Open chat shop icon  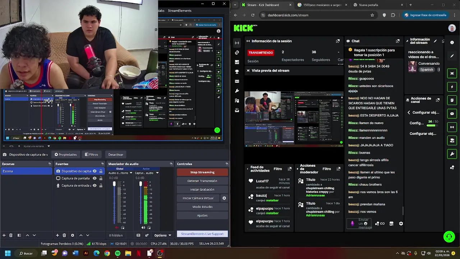pyautogui.click(x=391, y=224)
